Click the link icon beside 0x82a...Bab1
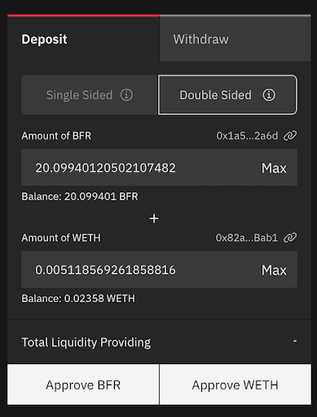The image size is (317, 417). click(x=290, y=238)
